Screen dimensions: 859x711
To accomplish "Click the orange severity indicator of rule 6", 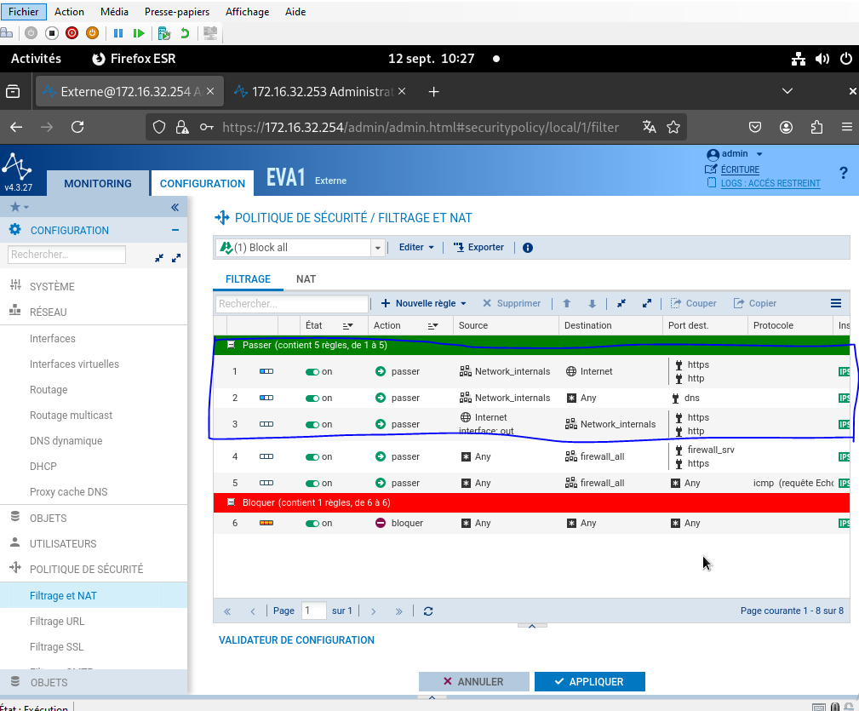I will pyautogui.click(x=266, y=524).
